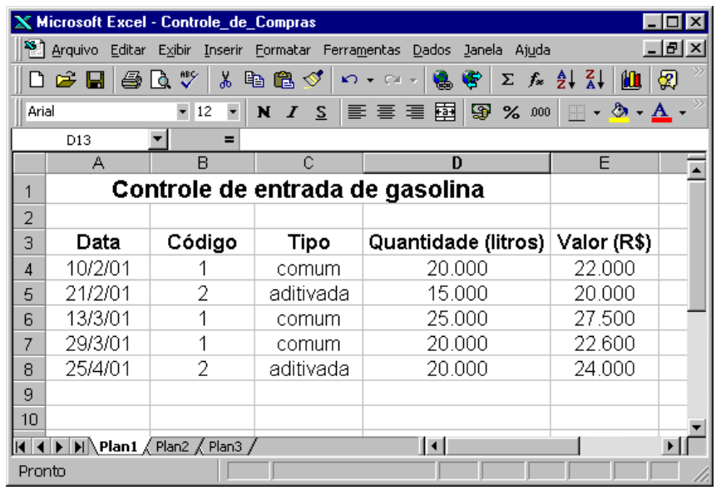Align the cell text right

point(415,111)
